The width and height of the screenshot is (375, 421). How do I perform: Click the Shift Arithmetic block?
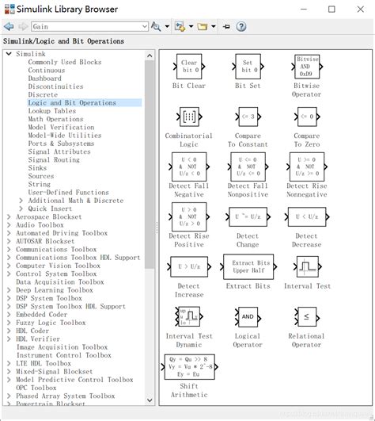tap(189, 367)
